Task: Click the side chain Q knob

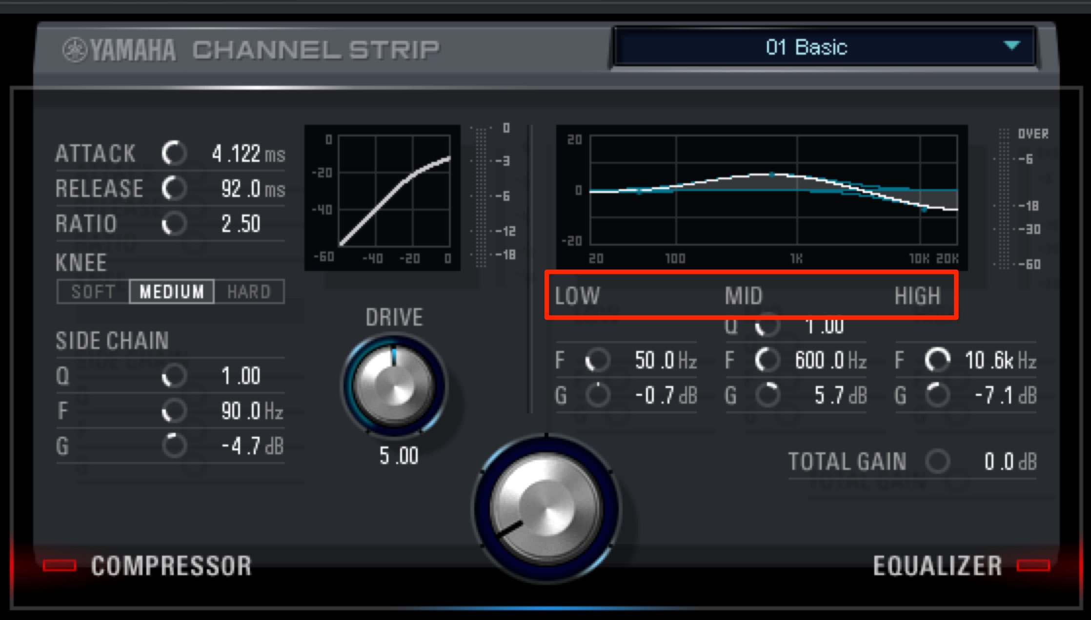Action: pyautogui.click(x=174, y=376)
